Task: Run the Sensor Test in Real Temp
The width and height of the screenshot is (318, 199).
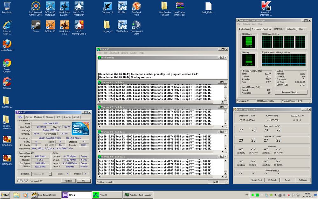Action: pyautogui.click(x=257, y=180)
